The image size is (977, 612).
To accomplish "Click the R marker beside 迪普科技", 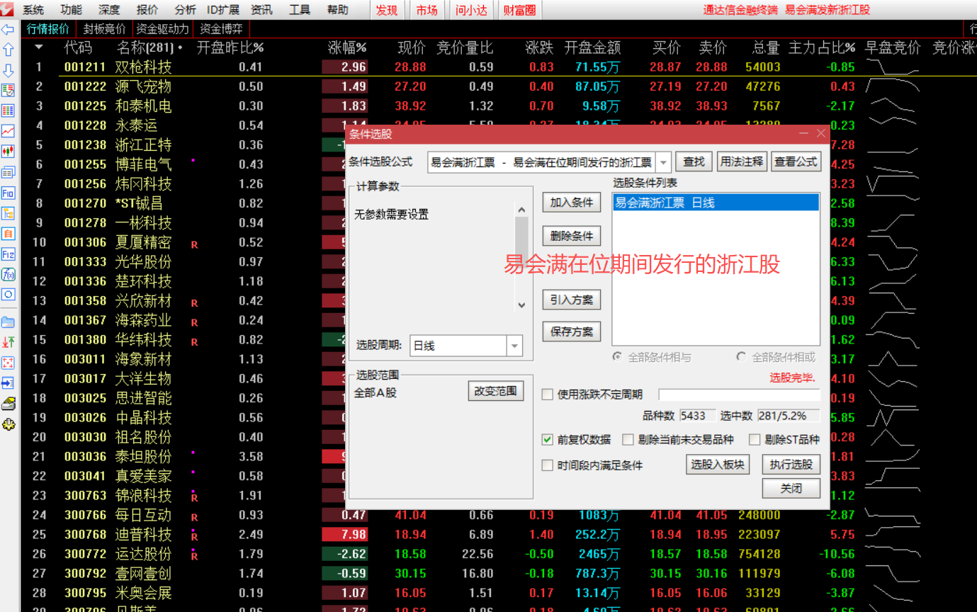I will (x=194, y=536).
